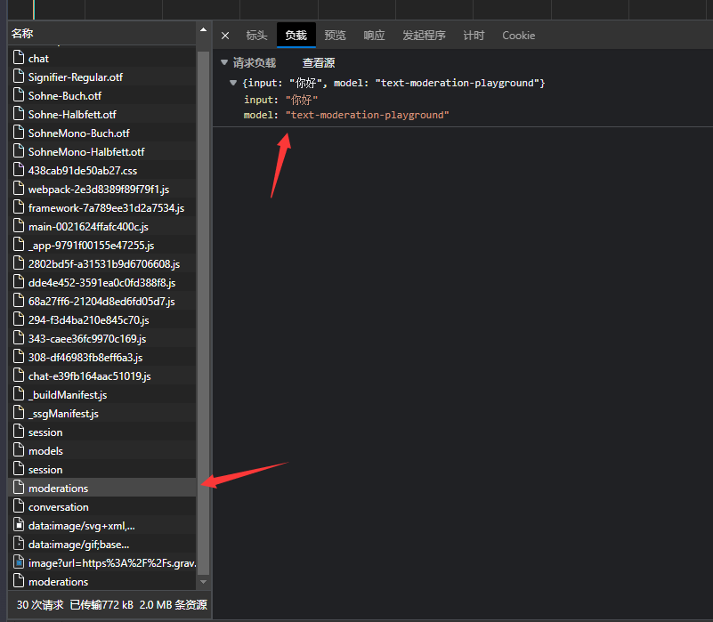Click the scrollbar down arrow in request list
This screenshot has height=622, width=713.
(203, 582)
